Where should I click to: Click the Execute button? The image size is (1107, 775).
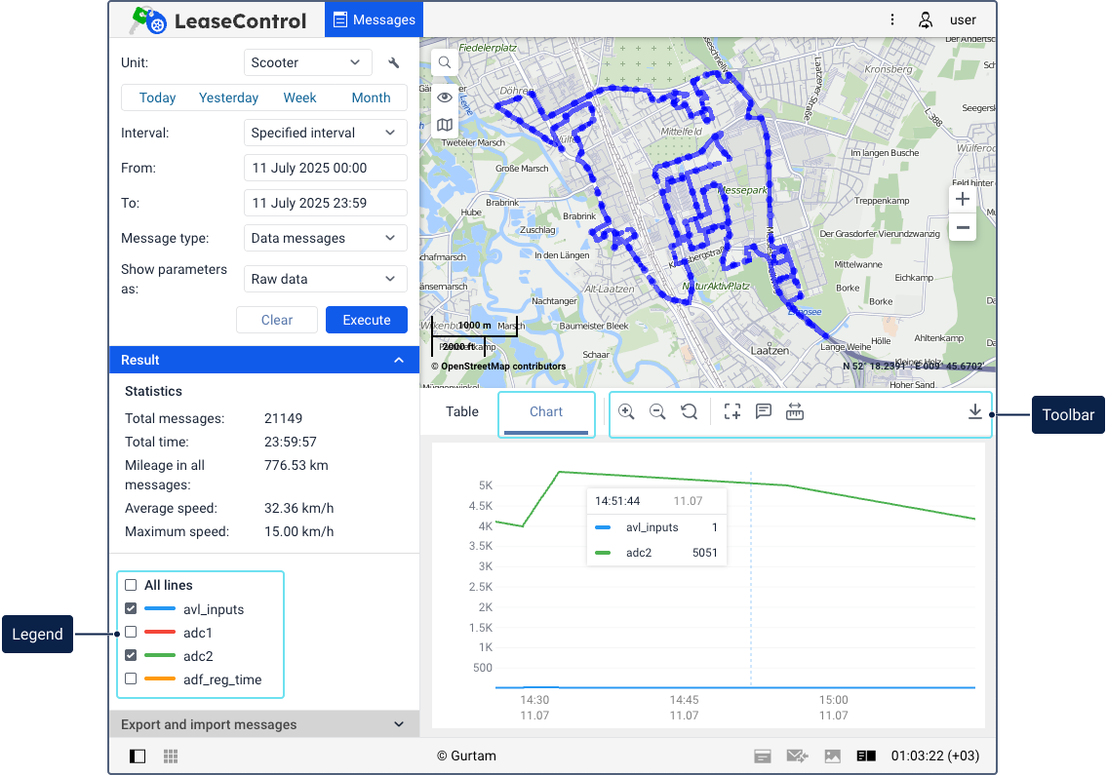[367, 320]
